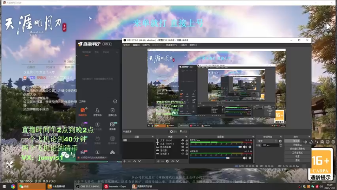This screenshot has height=190, width=337.
Task: Open desktop audio settings gear
Action: click(250, 158)
